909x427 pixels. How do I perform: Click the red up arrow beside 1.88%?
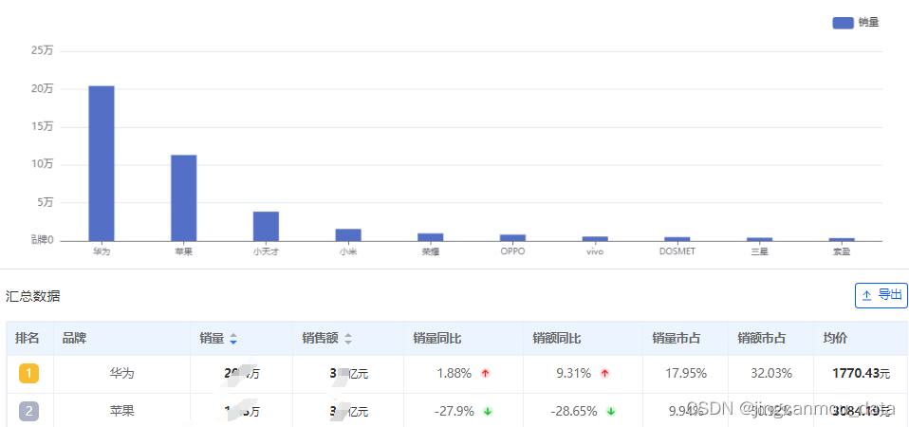tap(485, 374)
